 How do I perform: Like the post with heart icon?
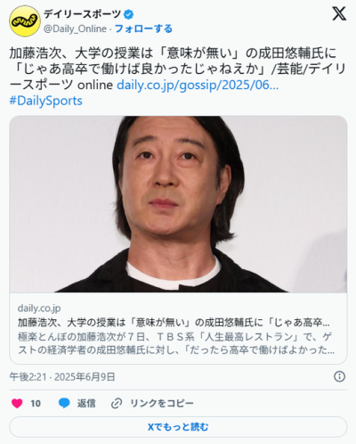(17, 403)
